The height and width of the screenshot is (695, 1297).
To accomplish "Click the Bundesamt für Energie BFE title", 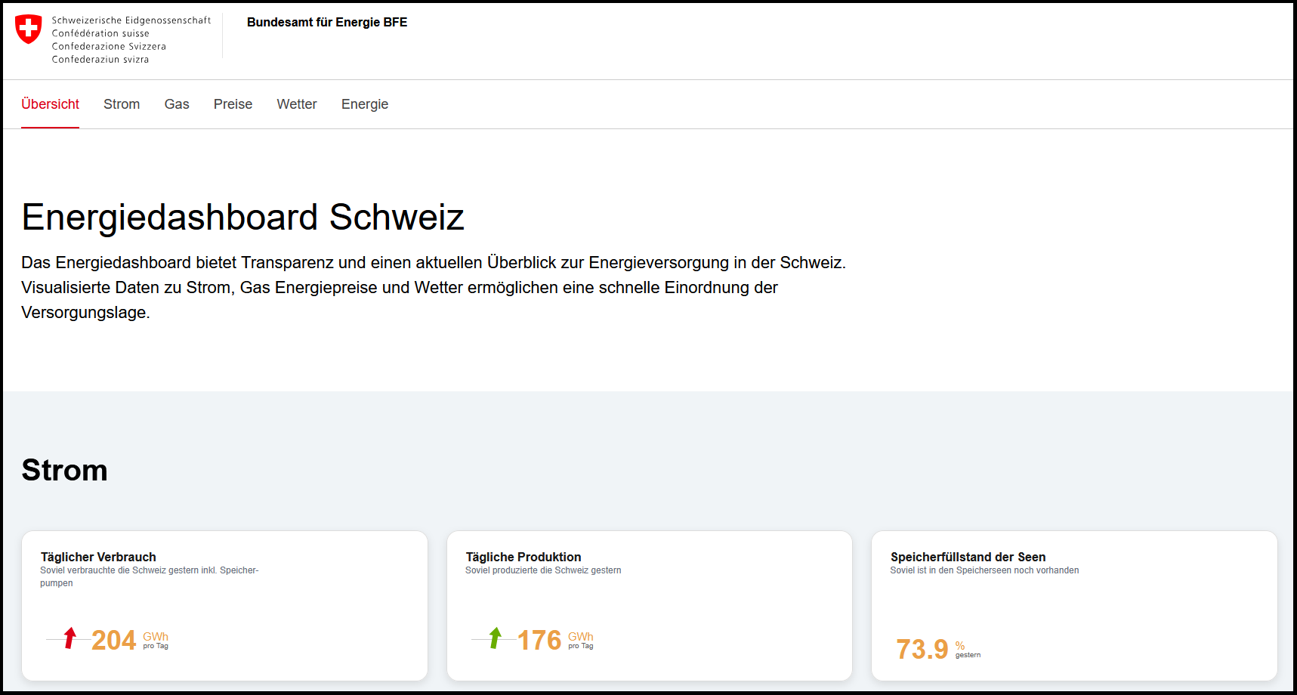I will pyautogui.click(x=327, y=23).
